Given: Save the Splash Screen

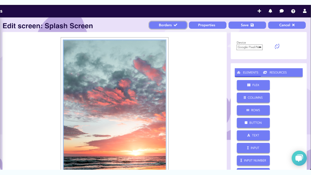Looking at the screenshot, I should pos(247,25).
